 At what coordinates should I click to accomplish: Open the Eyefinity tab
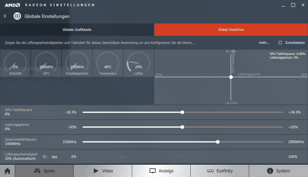point(220,171)
